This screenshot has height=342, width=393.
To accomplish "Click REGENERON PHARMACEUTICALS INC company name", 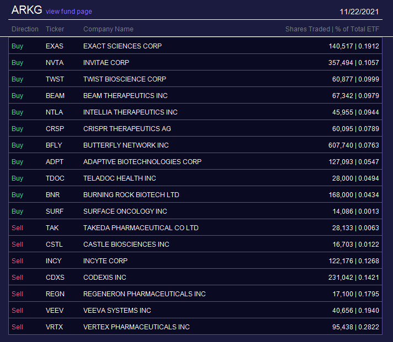I will (x=145, y=294).
